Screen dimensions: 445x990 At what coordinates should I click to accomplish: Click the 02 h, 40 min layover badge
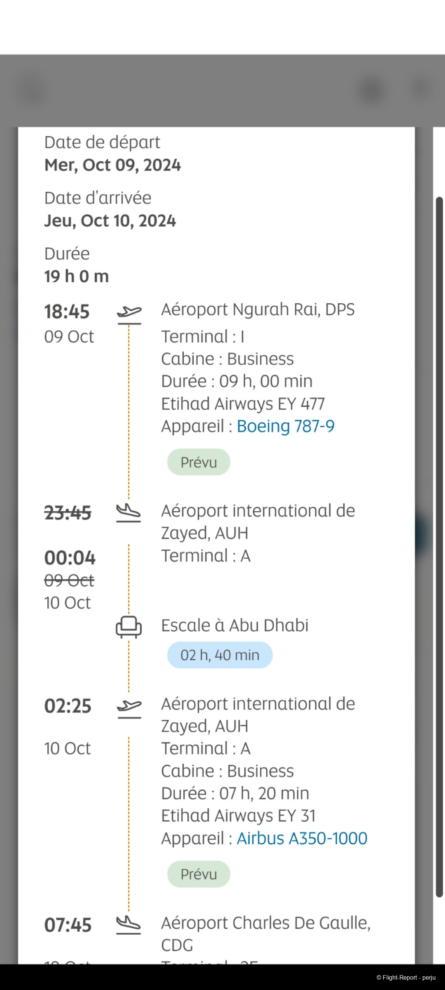[220, 655]
